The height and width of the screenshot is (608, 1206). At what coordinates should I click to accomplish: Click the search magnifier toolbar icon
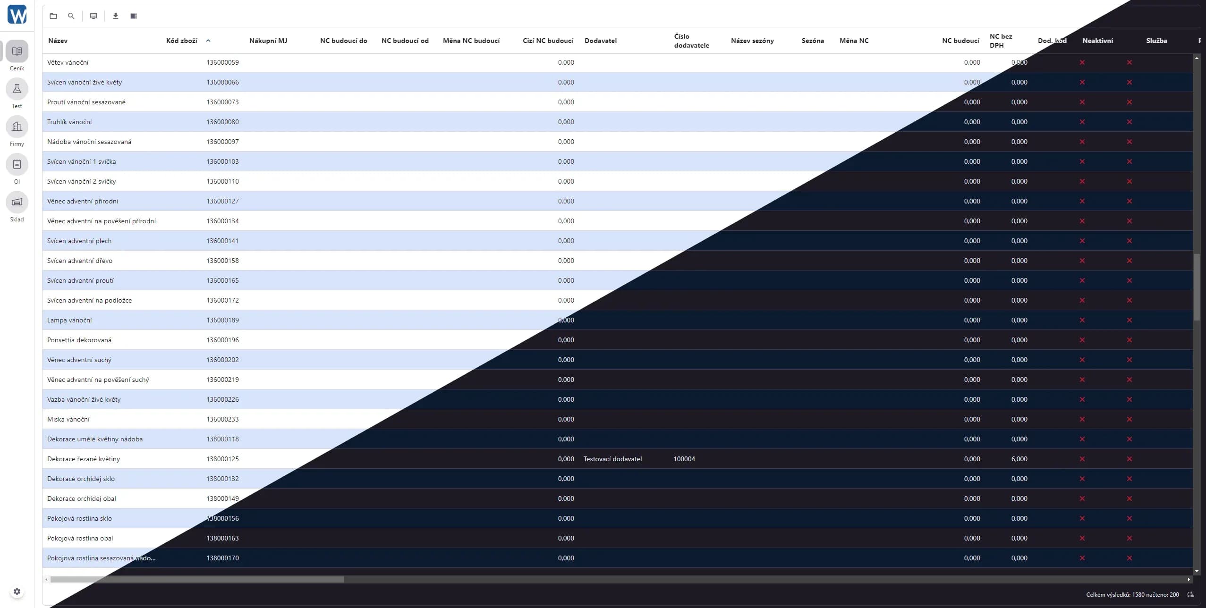71,16
